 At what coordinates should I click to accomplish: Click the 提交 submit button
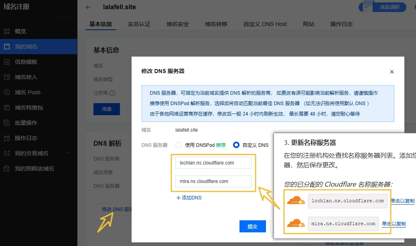pos(253,226)
